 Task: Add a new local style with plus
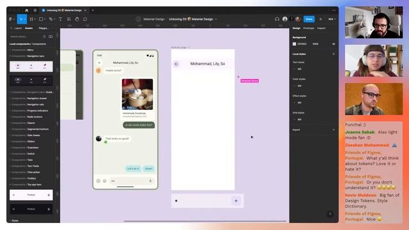click(x=334, y=54)
